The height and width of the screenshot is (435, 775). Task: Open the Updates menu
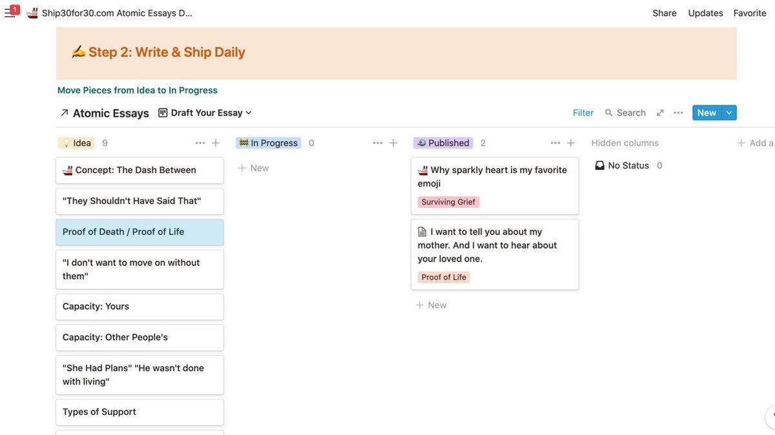[705, 13]
